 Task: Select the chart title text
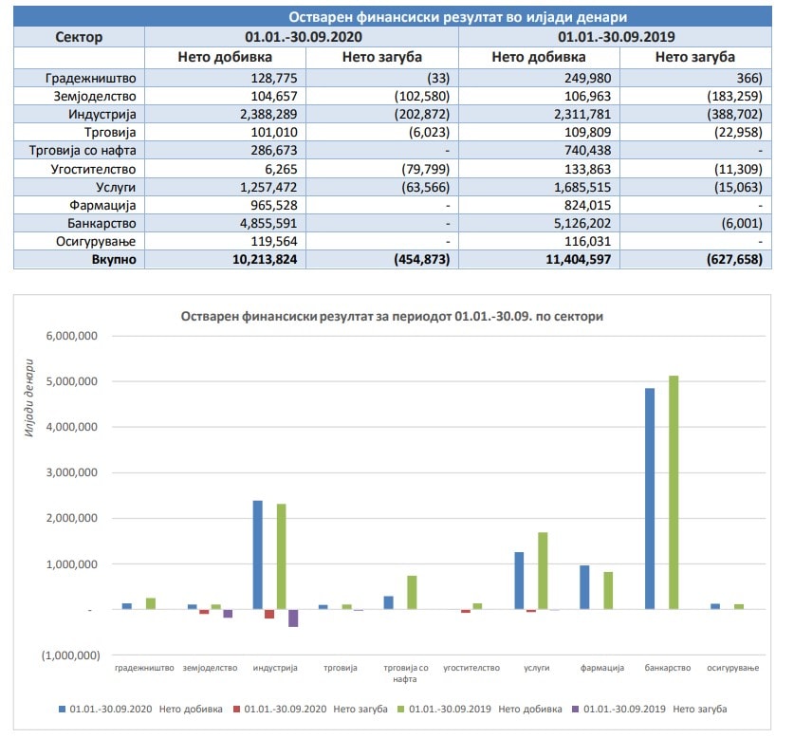coord(392,316)
